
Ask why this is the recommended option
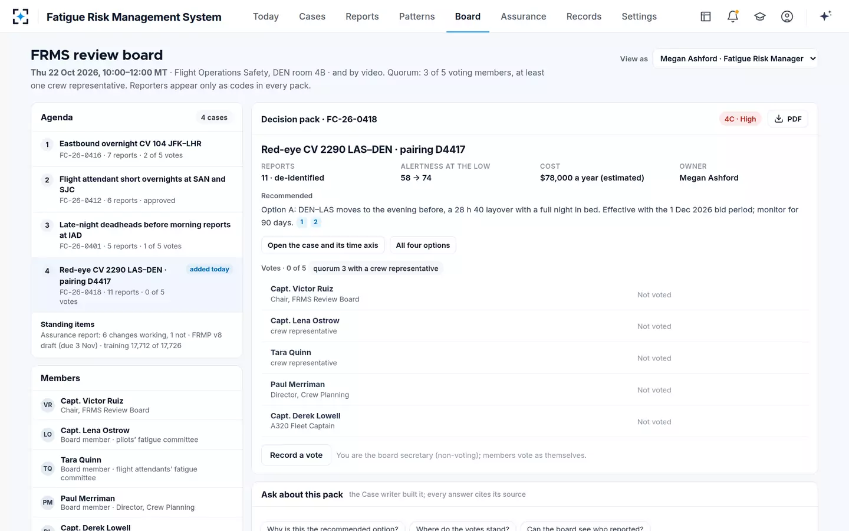(x=333, y=527)
